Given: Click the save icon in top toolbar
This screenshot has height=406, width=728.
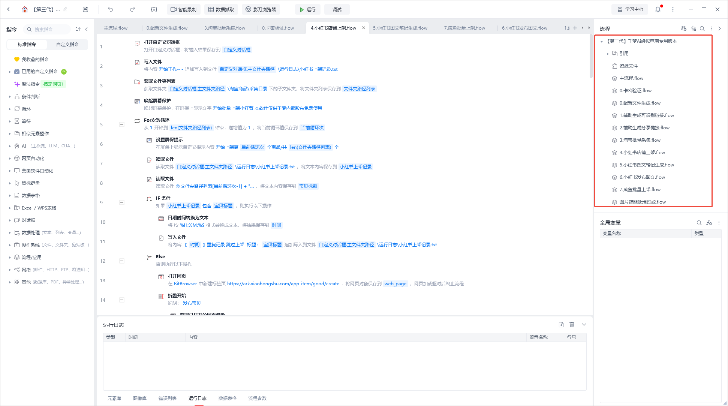Looking at the screenshot, I should pyautogui.click(x=85, y=9).
